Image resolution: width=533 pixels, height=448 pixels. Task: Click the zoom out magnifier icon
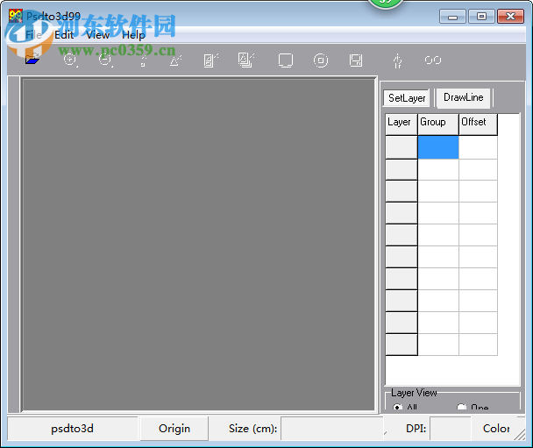106,60
